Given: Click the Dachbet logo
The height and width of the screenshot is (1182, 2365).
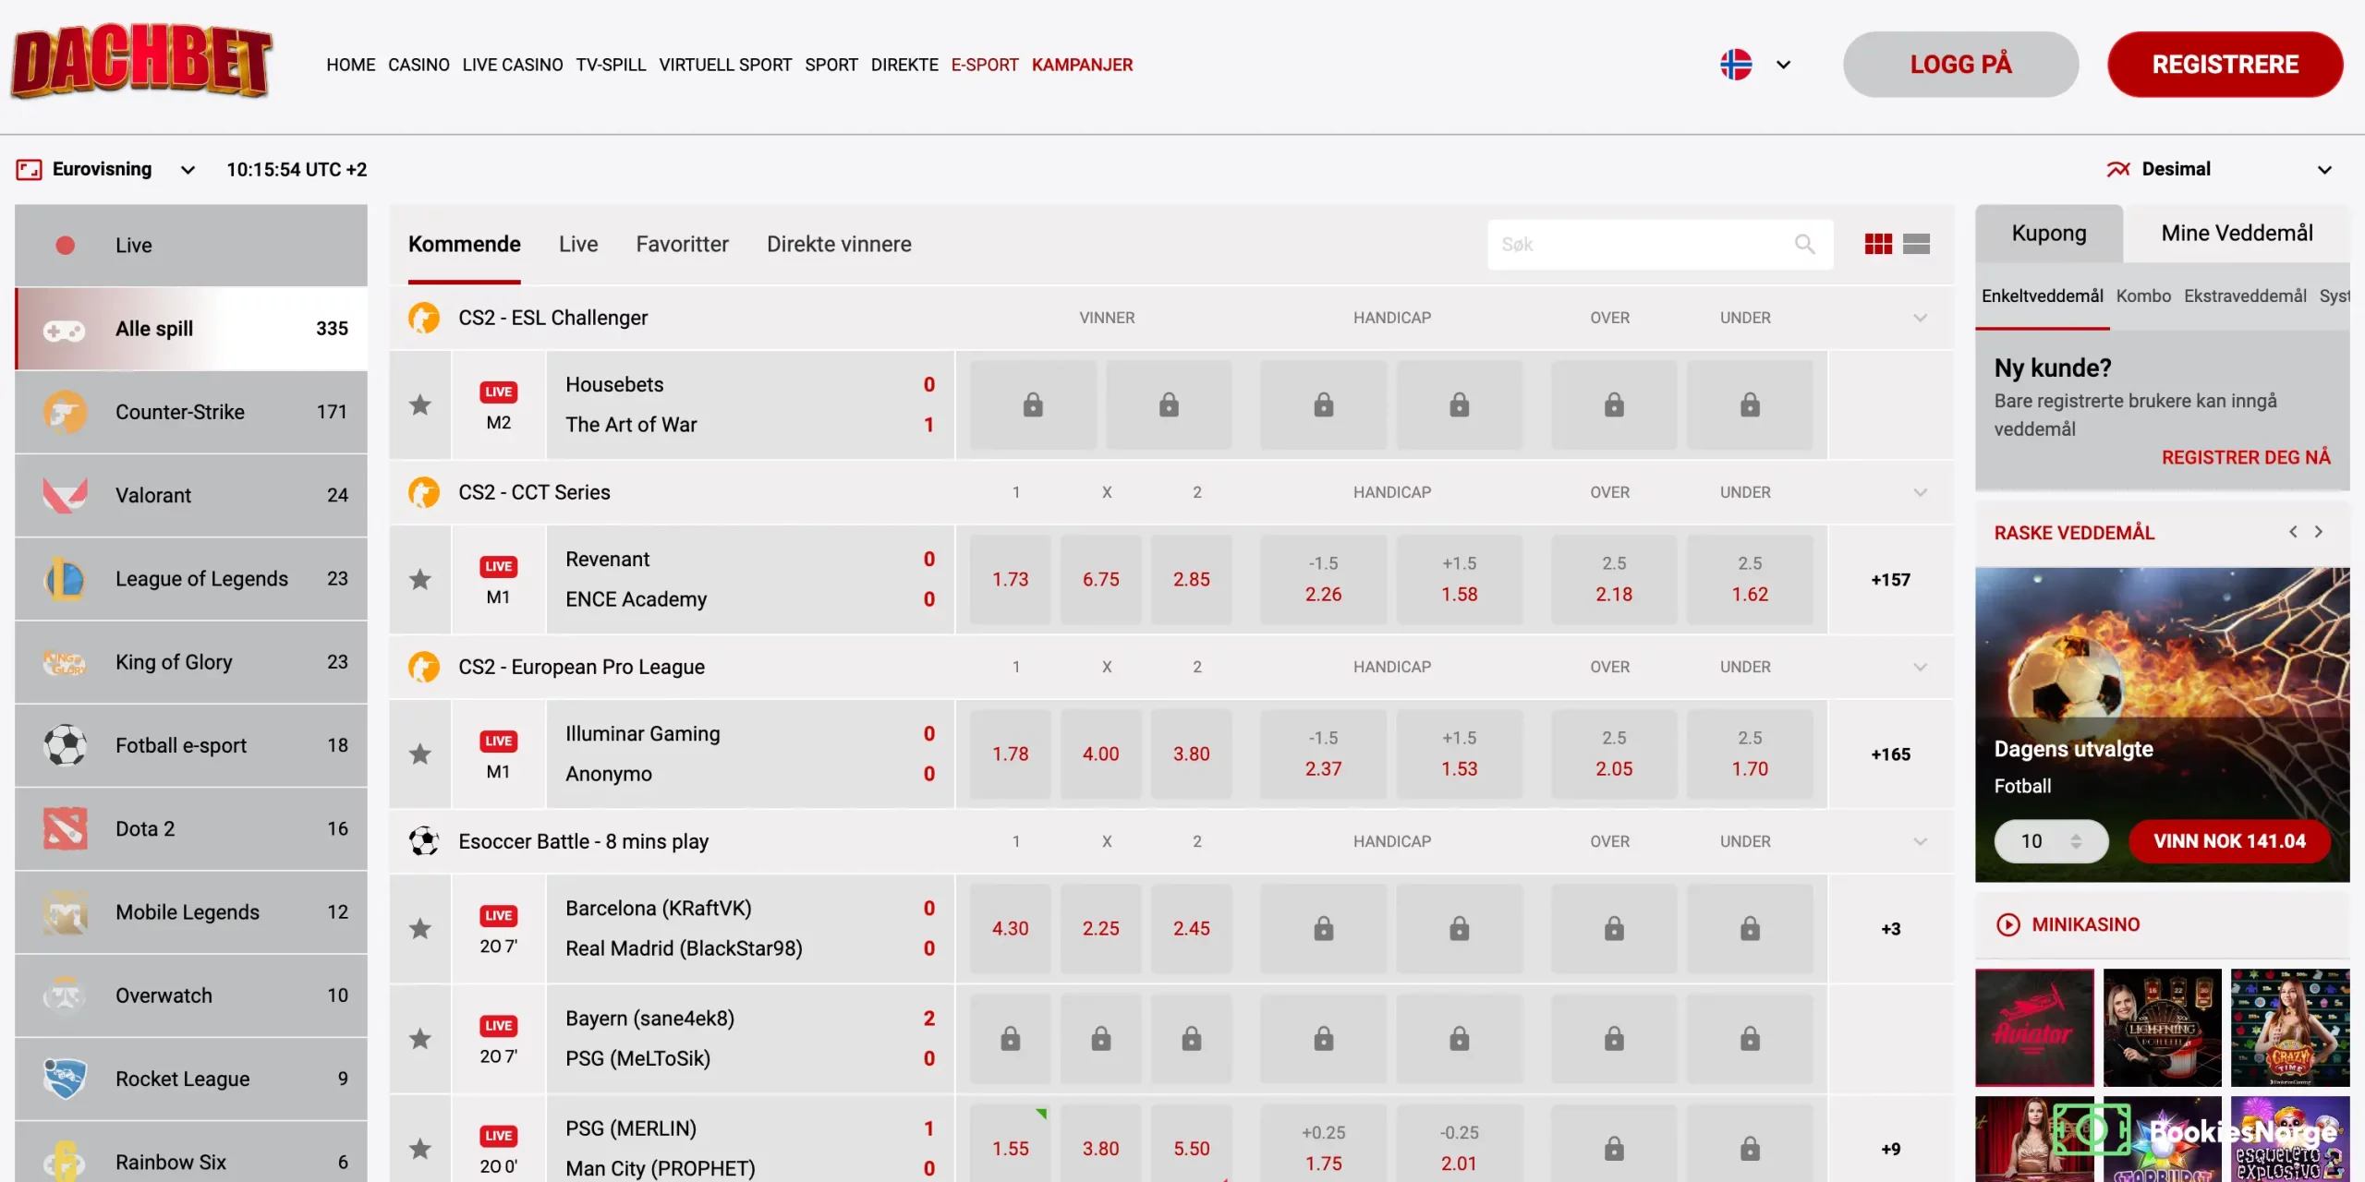Looking at the screenshot, I should pyautogui.click(x=141, y=62).
